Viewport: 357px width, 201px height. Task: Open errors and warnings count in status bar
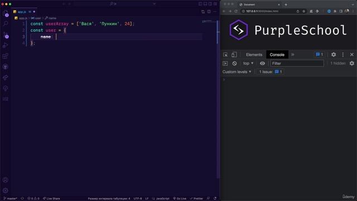point(33,199)
